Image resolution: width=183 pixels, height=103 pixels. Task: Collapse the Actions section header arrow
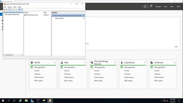pos(84,15)
